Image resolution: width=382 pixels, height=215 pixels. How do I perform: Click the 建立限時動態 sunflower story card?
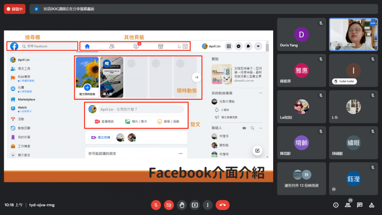click(87, 77)
